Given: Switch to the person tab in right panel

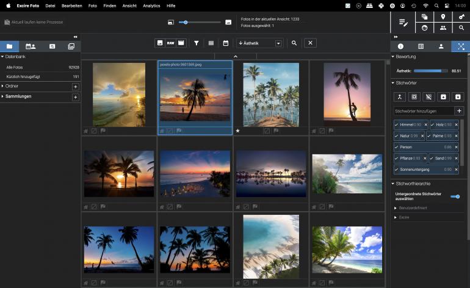Looking at the screenshot, I should click(x=441, y=46).
